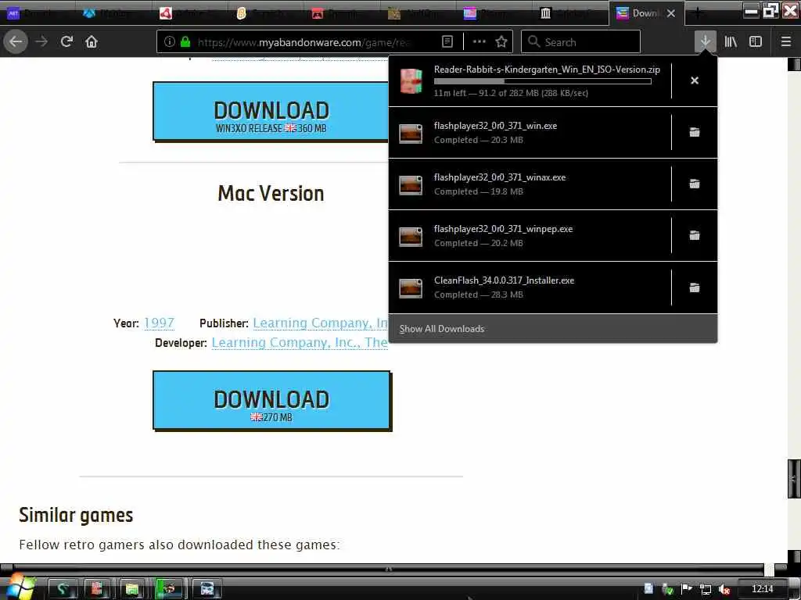Bookmark this page with the star
This screenshot has height=600, width=801.
click(x=501, y=42)
